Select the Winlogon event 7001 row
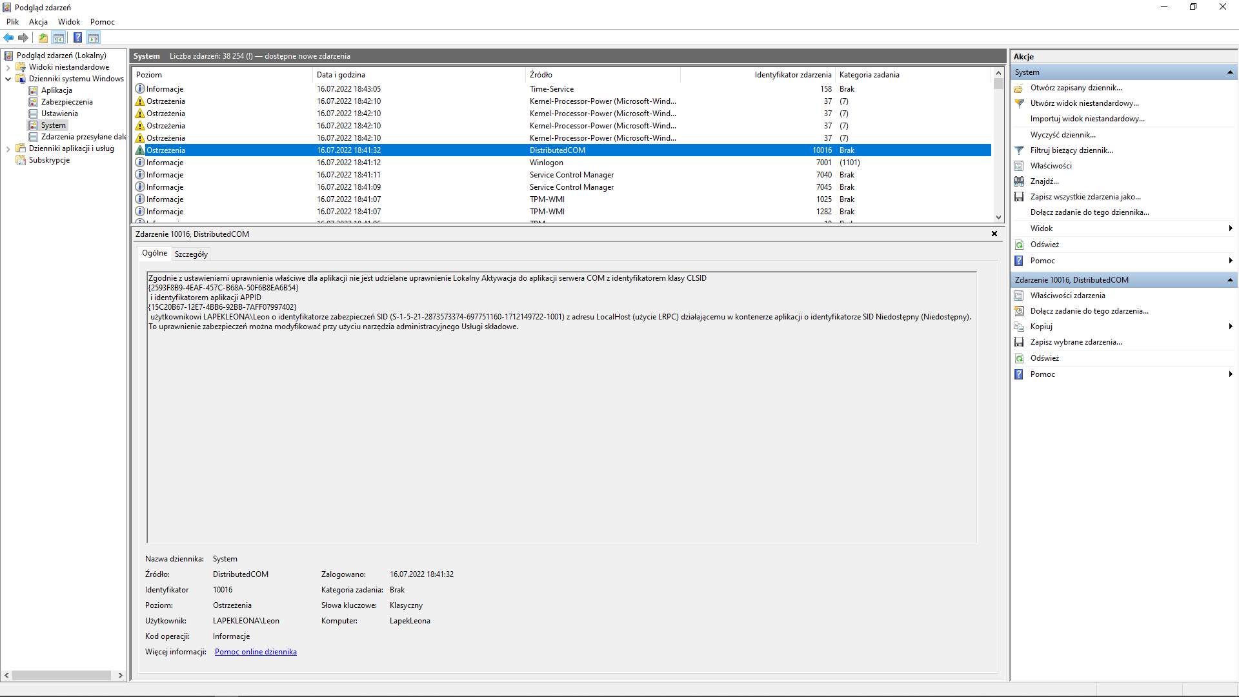The width and height of the screenshot is (1239, 697). point(562,163)
